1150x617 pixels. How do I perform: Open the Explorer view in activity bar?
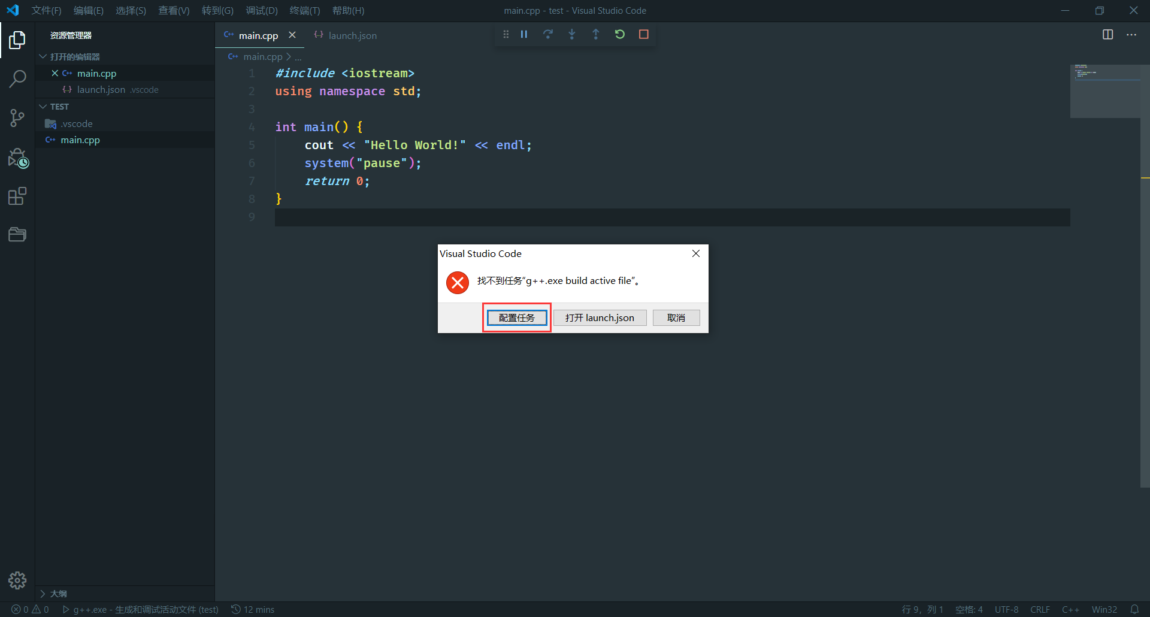[x=17, y=40]
